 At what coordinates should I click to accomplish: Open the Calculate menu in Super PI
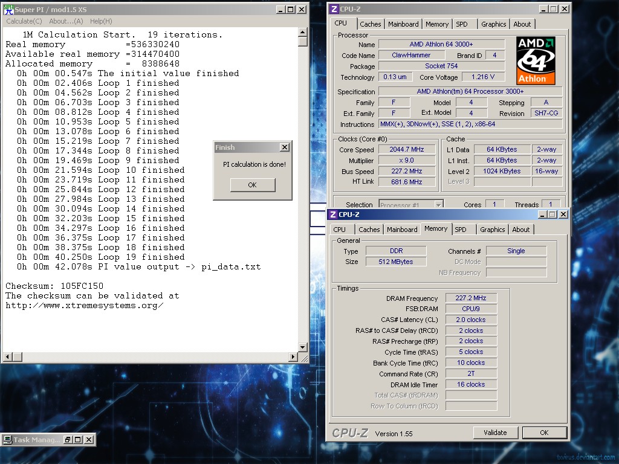pos(24,21)
